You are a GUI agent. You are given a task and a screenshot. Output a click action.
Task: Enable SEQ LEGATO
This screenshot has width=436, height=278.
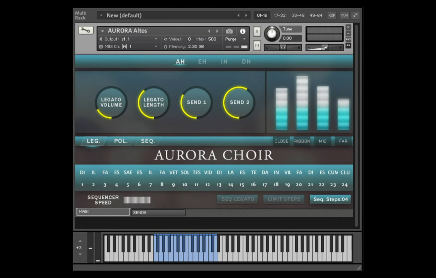click(237, 199)
